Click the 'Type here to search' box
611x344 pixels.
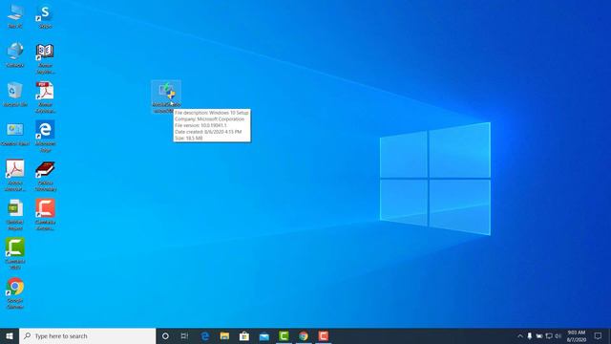pos(87,335)
